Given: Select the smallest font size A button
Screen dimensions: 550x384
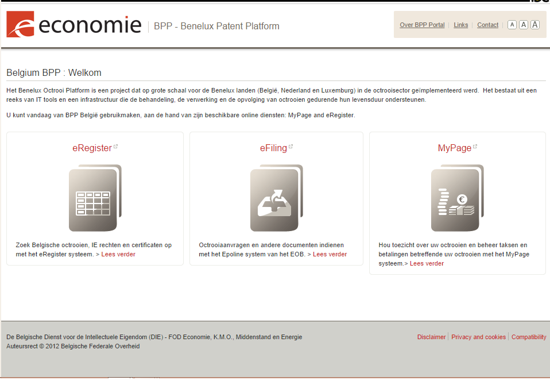Looking at the screenshot, I should [512, 25].
